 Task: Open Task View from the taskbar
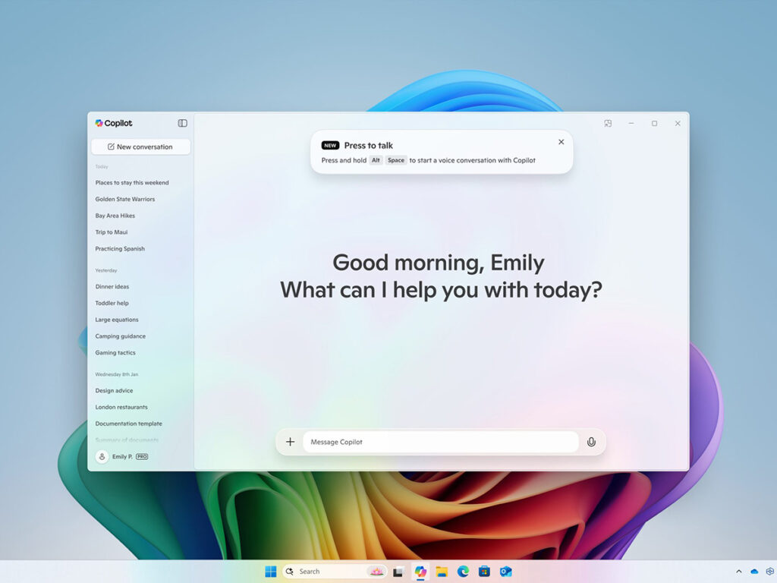(398, 571)
